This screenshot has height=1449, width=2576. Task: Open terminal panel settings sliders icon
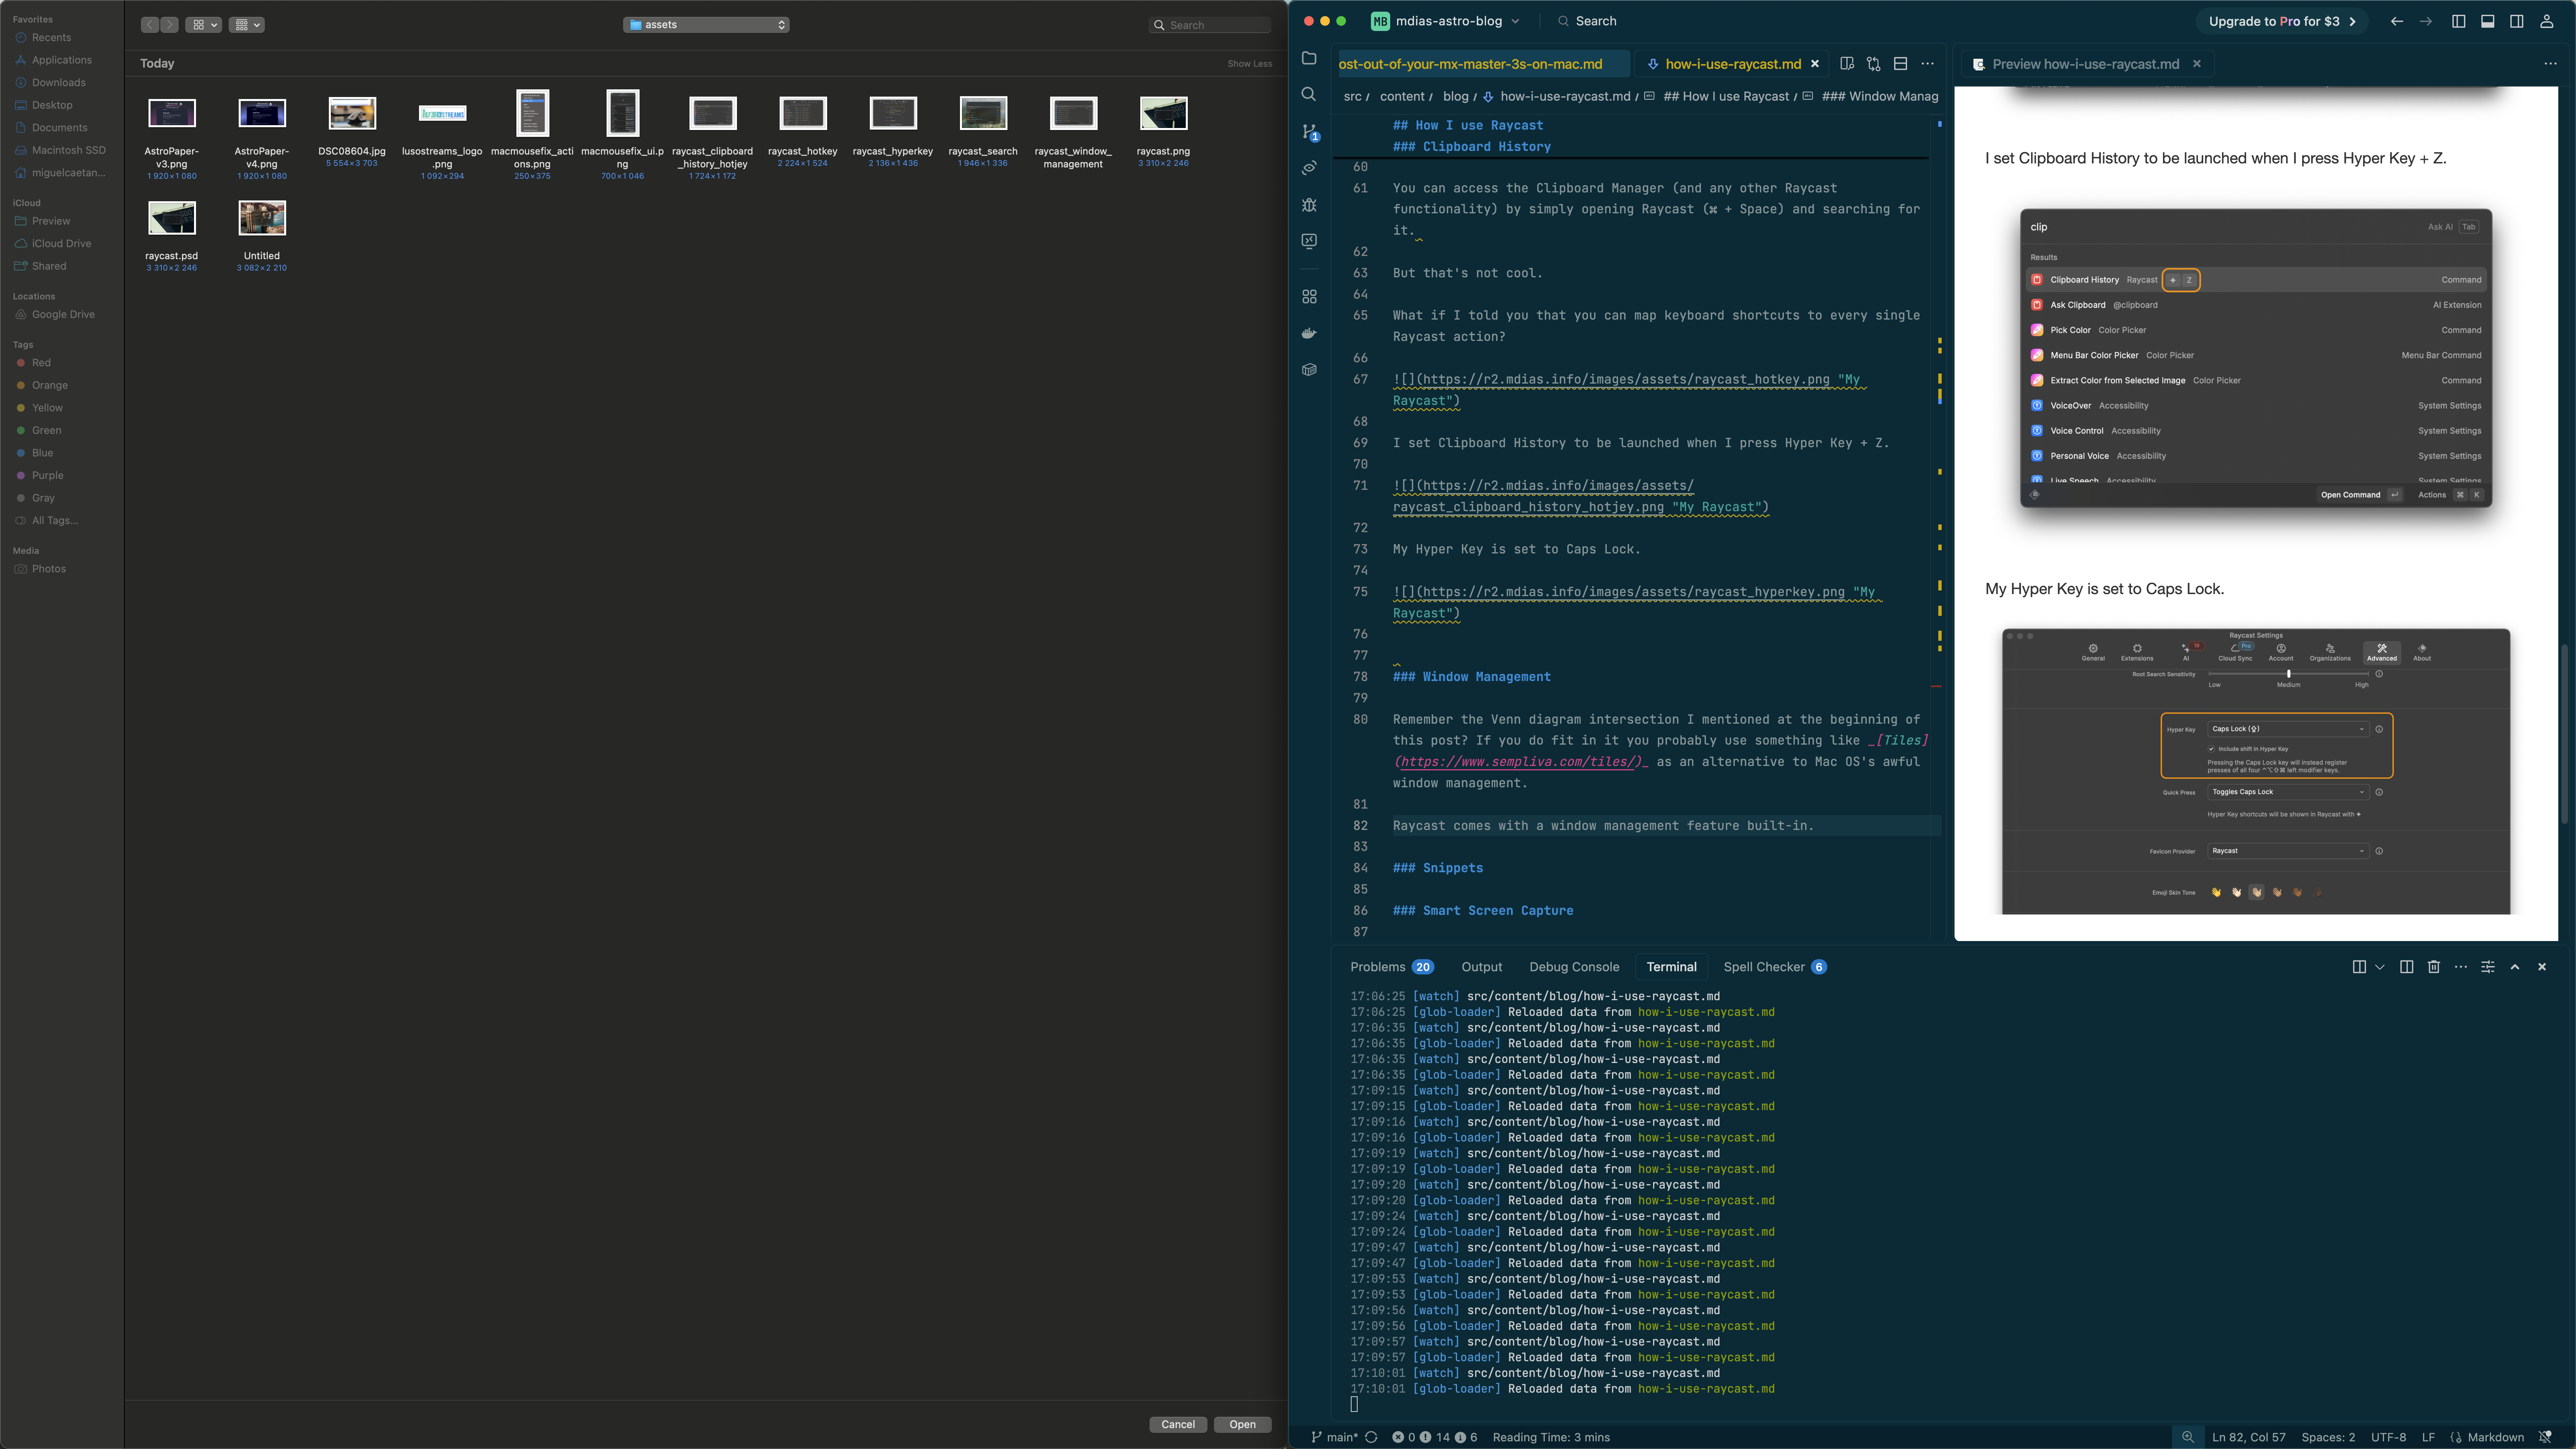click(2488, 967)
